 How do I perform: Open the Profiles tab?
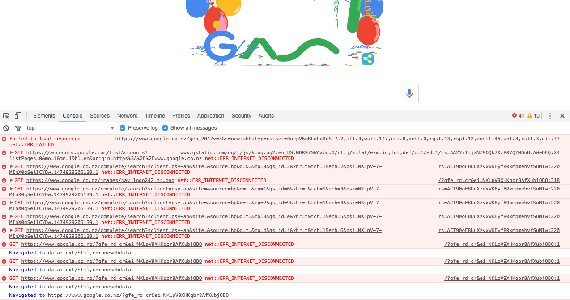(x=181, y=116)
